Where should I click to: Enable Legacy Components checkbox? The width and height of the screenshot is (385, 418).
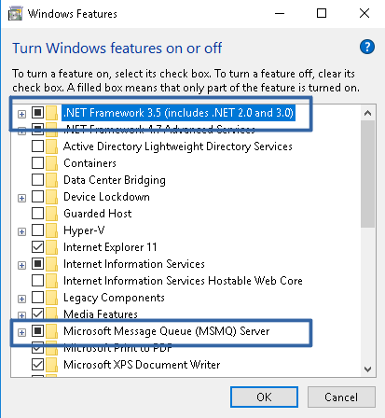pyautogui.click(x=37, y=297)
